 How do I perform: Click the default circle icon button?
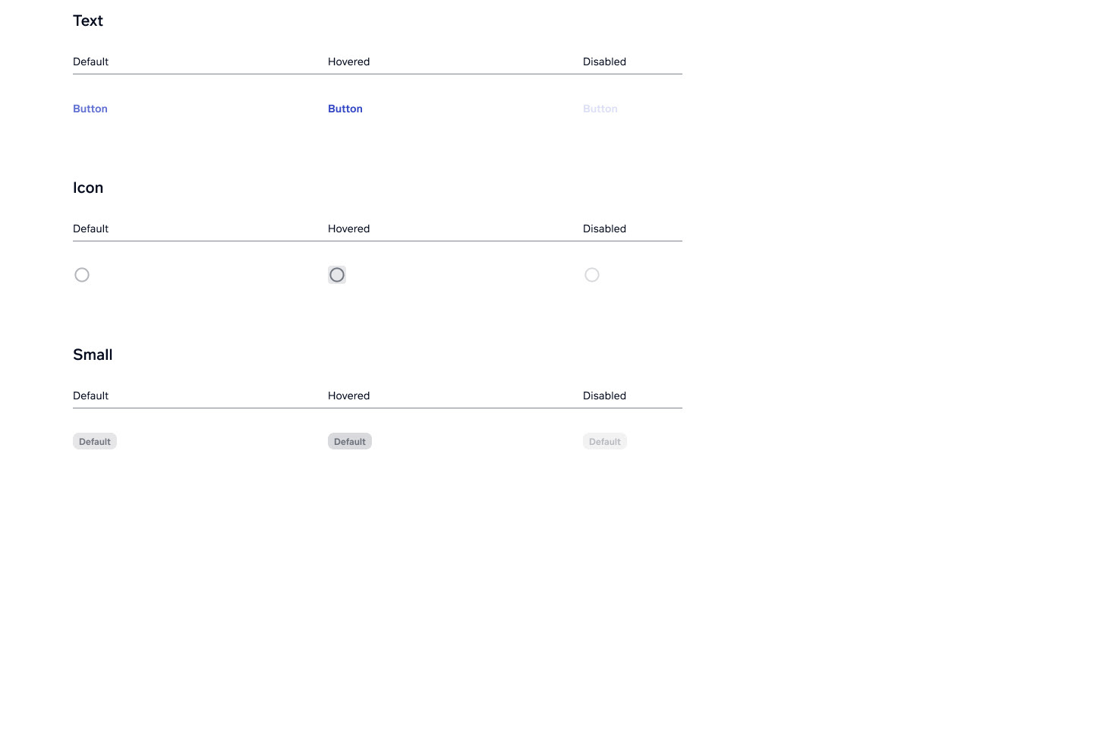click(82, 275)
